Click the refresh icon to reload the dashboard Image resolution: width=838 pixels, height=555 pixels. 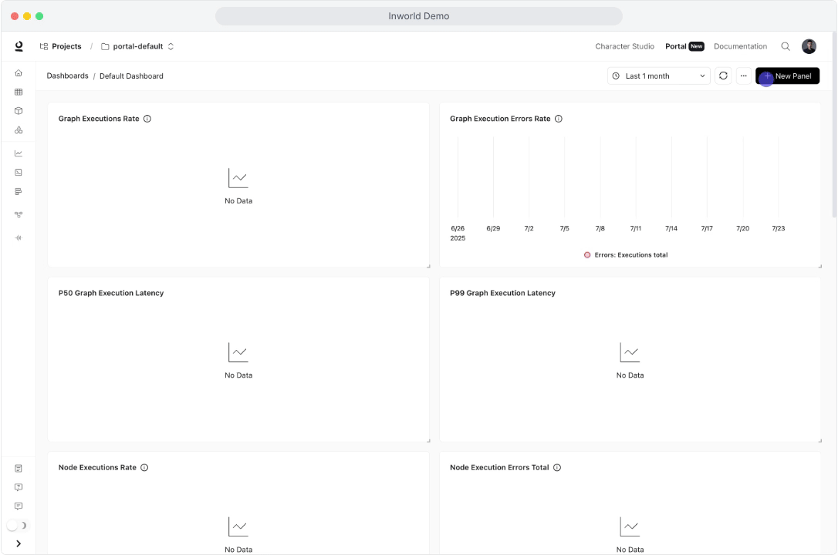723,76
